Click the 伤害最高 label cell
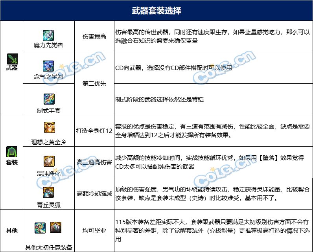This screenshot has width=313, height=252. (x=94, y=37)
